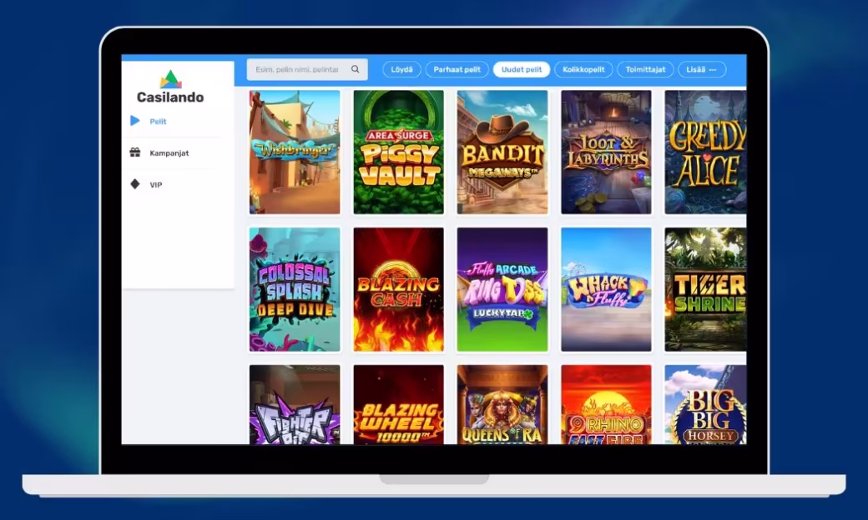Click the play triangle icon beside Pelit

[x=135, y=121]
